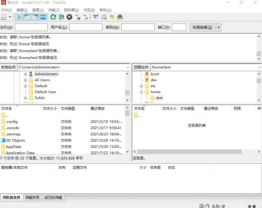Focus the 用户名 username field
This screenshot has height=208, width=262.
pos(86,27)
